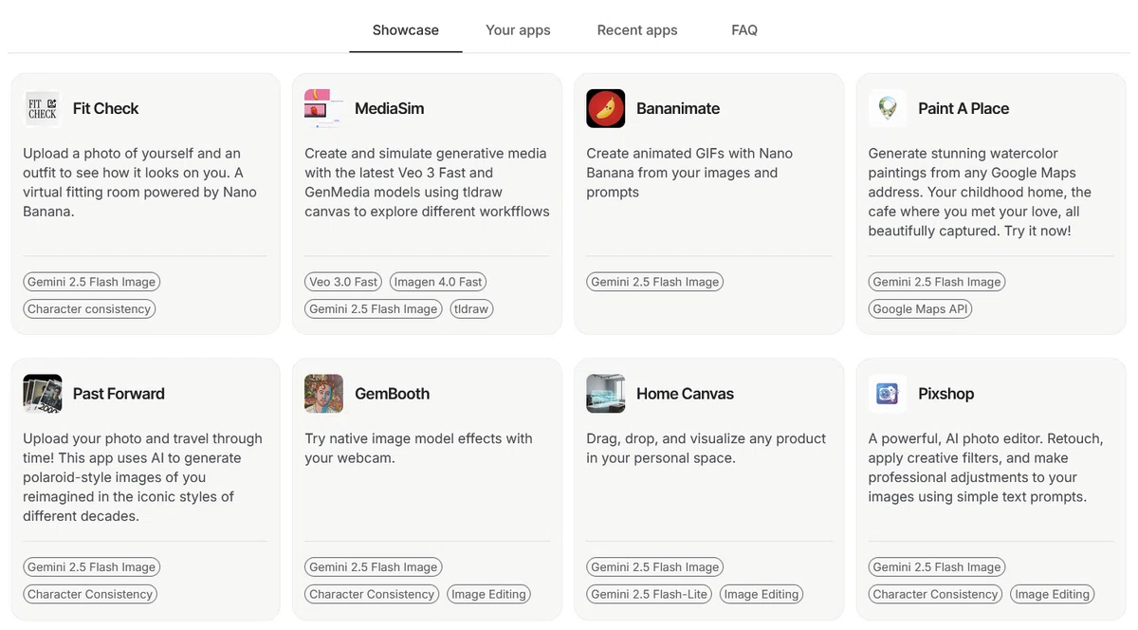
Task: Choose the Google Maps API tag
Action: point(921,308)
